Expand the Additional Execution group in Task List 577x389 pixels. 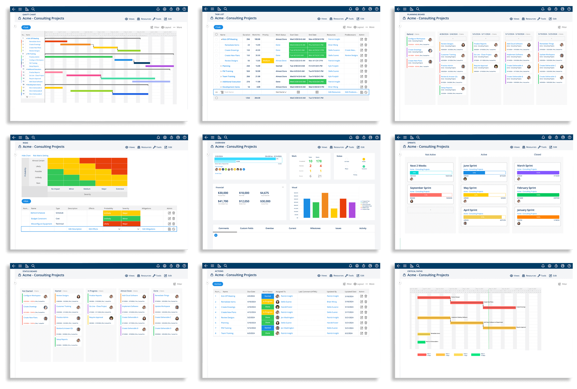(x=221, y=82)
